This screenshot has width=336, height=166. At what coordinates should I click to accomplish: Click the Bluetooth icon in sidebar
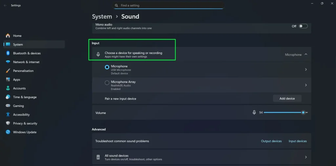click(x=8, y=53)
